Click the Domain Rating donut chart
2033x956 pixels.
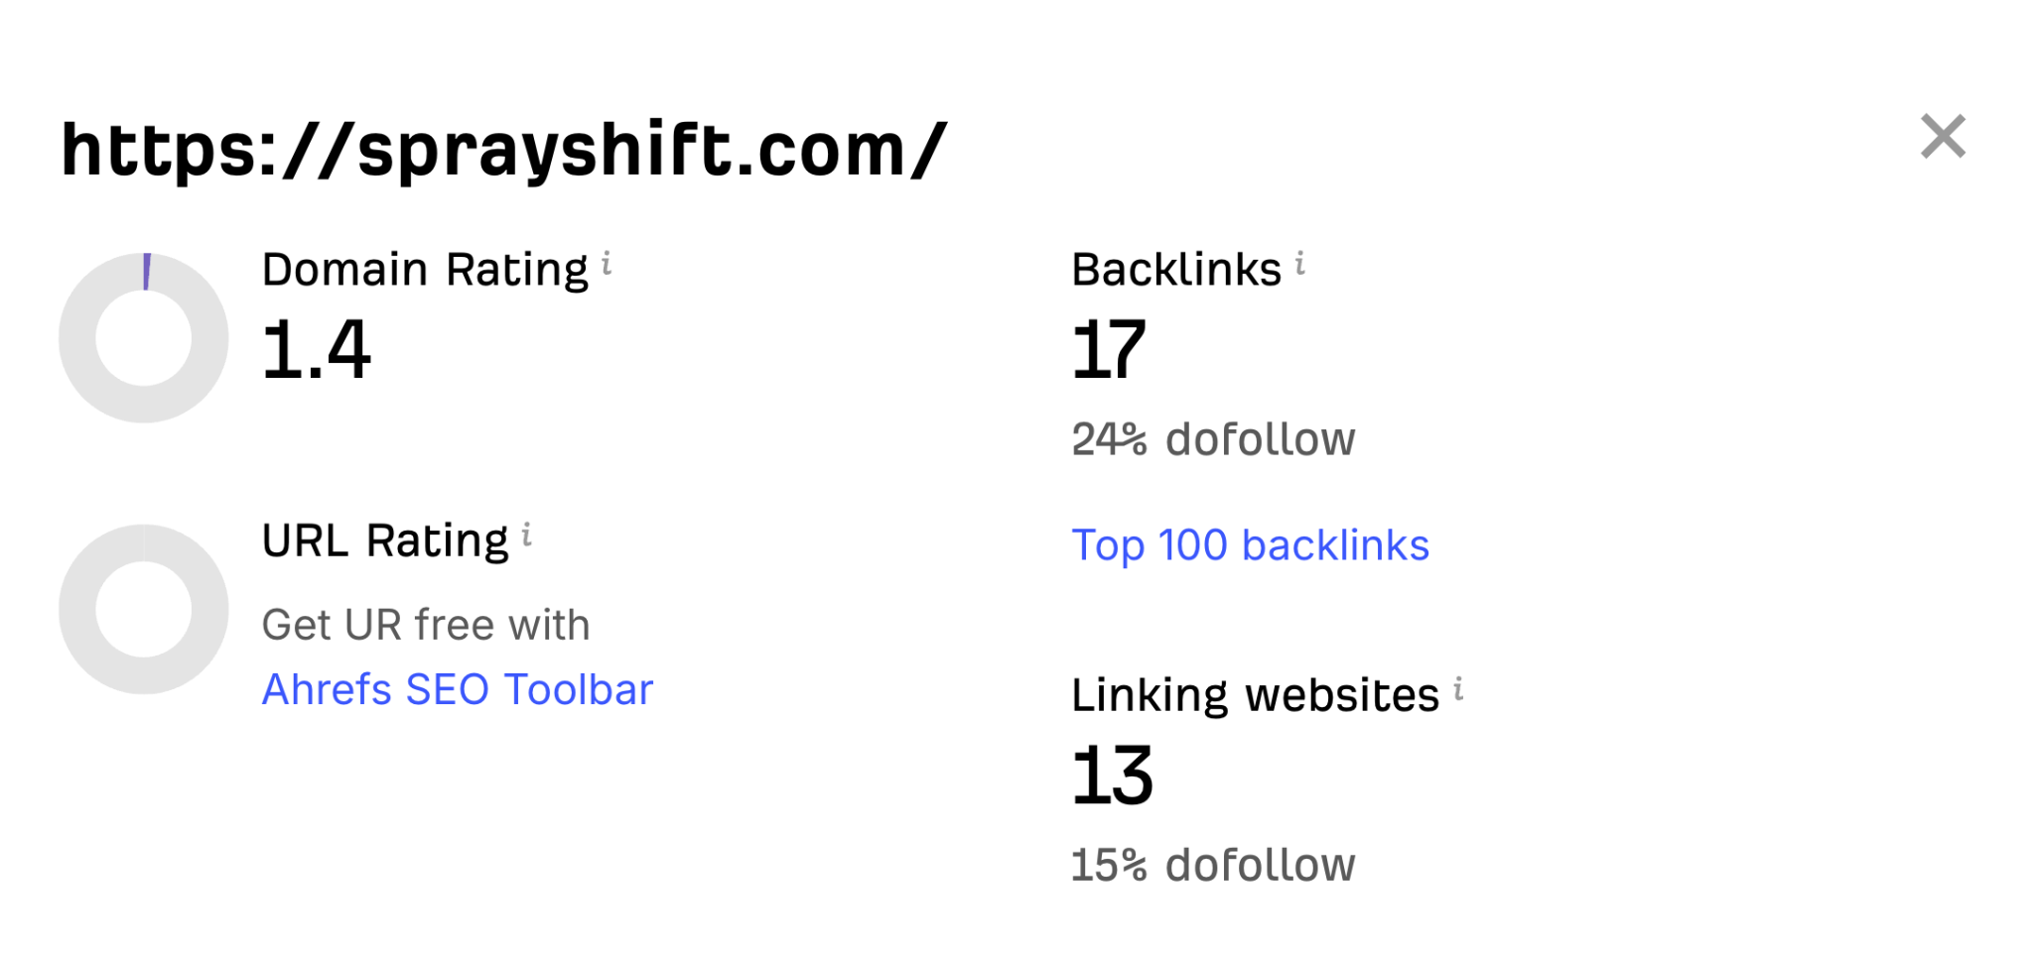coord(144,338)
